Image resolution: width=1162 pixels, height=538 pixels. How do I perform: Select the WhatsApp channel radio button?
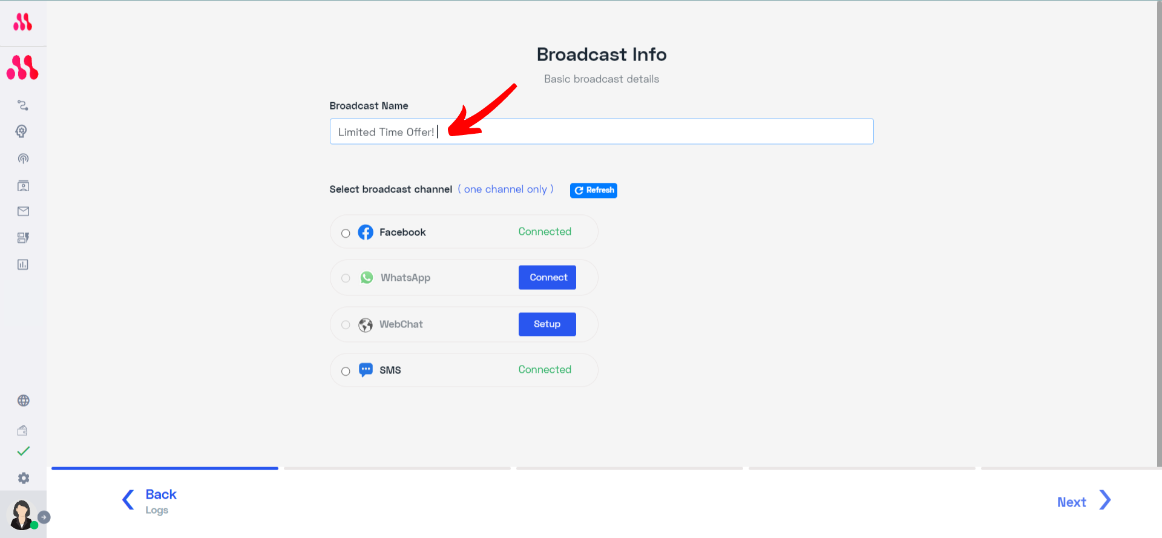pos(346,278)
